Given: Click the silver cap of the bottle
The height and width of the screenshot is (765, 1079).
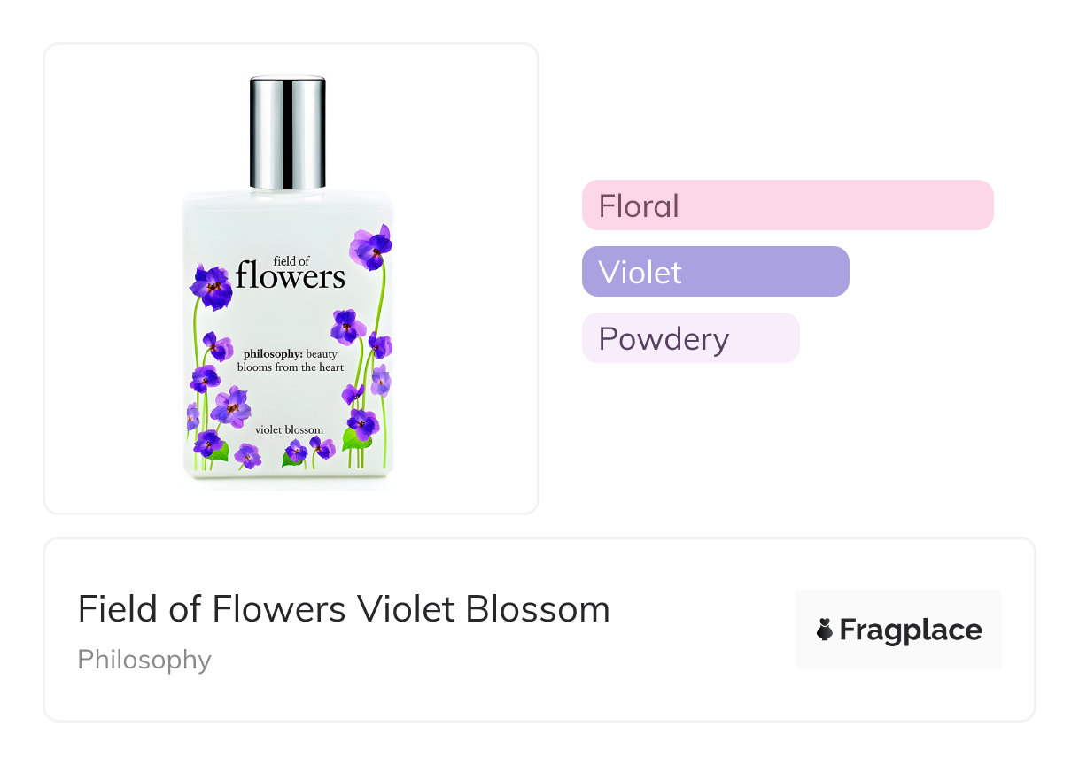Looking at the screenshot, I should coord(288,133).
